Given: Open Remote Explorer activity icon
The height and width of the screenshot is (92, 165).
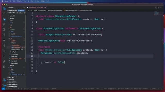Looking at the screenshot, I should tap(4, 30).
